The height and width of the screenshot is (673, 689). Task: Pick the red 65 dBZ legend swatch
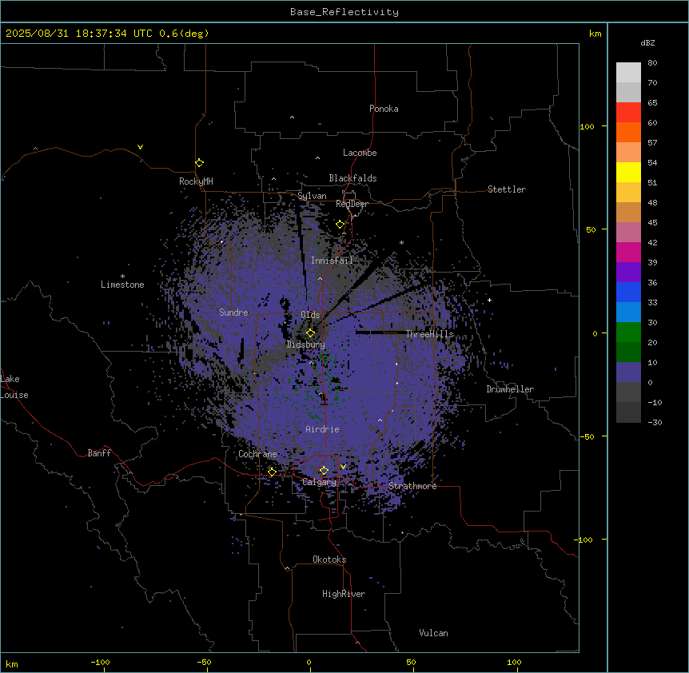click(x=628, y=112)
